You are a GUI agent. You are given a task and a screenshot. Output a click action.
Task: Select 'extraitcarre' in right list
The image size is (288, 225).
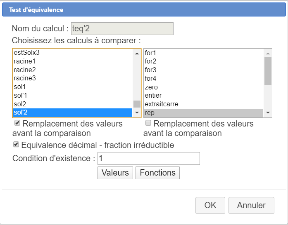[162, 104]
